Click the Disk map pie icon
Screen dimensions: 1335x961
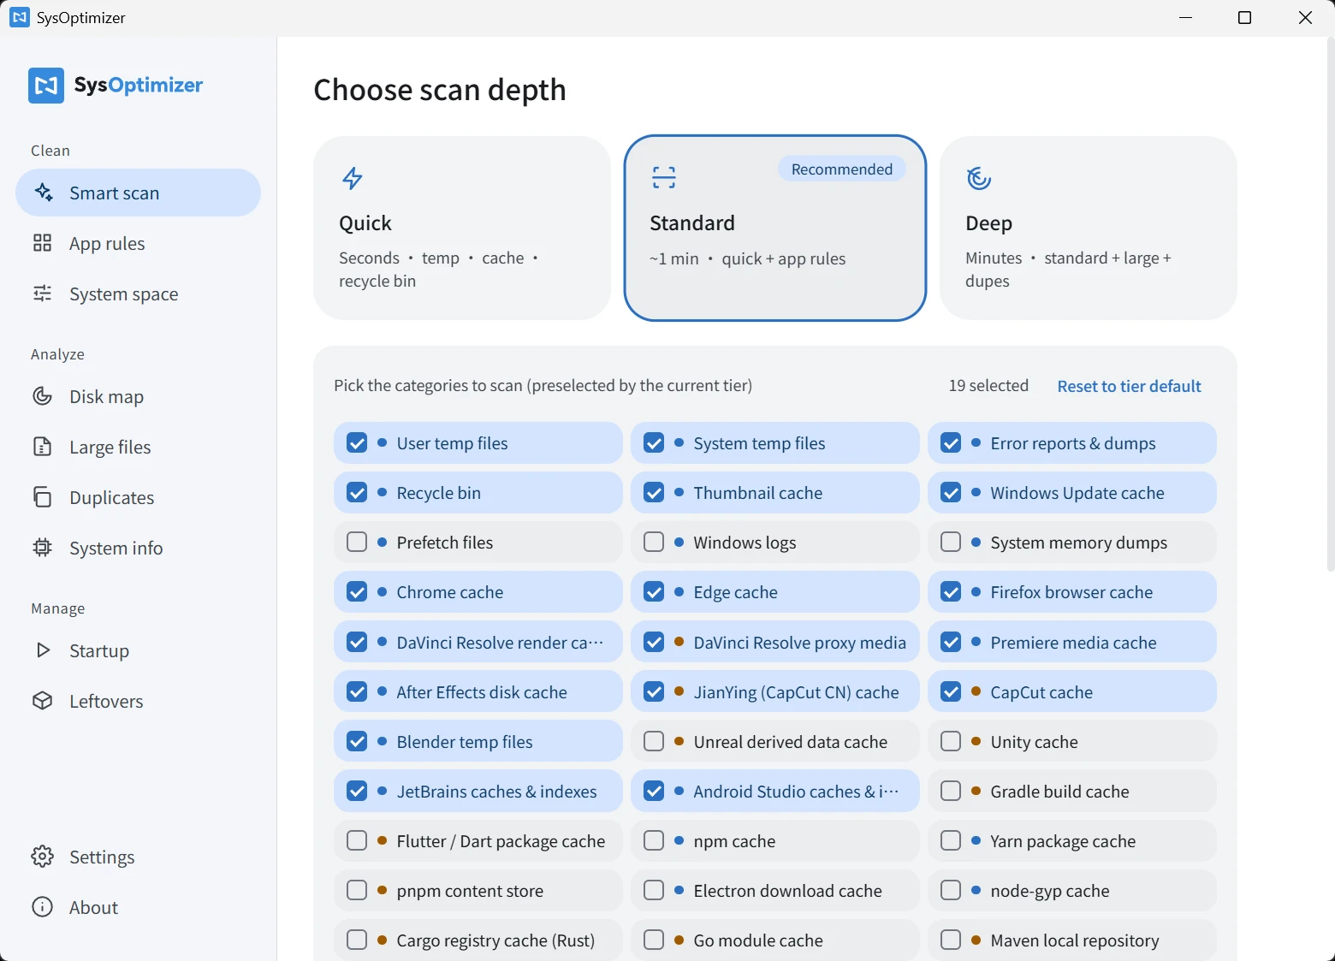point(42,396)
